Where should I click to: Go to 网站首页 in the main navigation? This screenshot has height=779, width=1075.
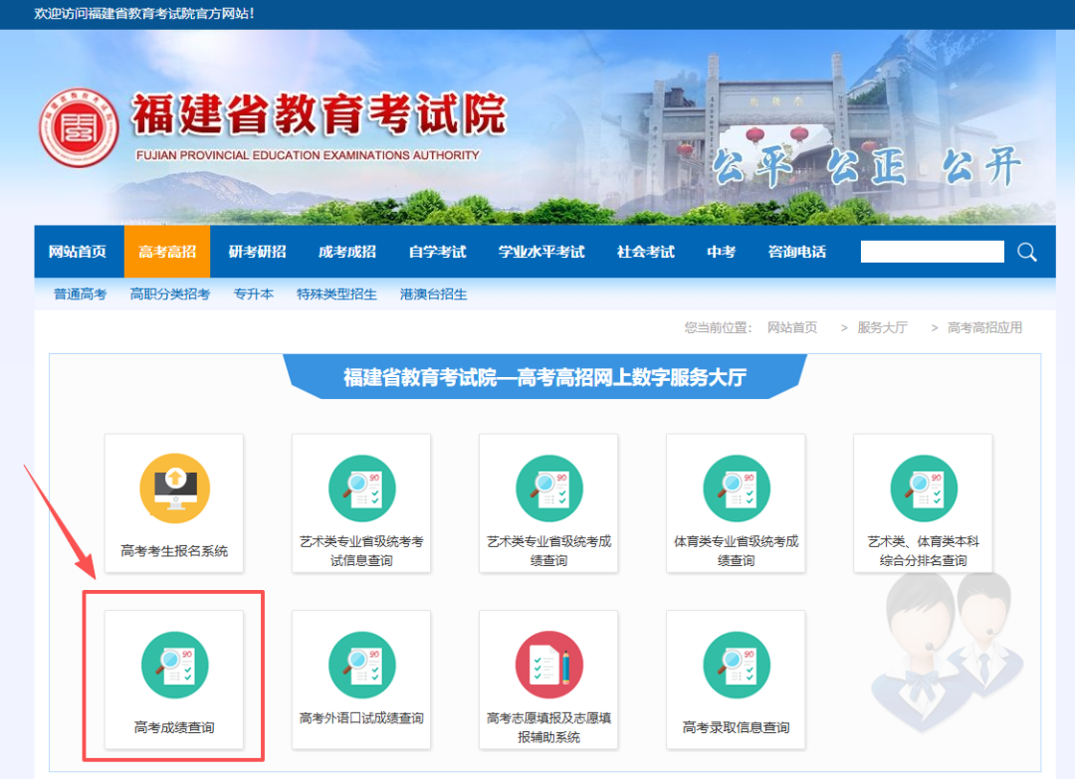(x=78, y=252)
